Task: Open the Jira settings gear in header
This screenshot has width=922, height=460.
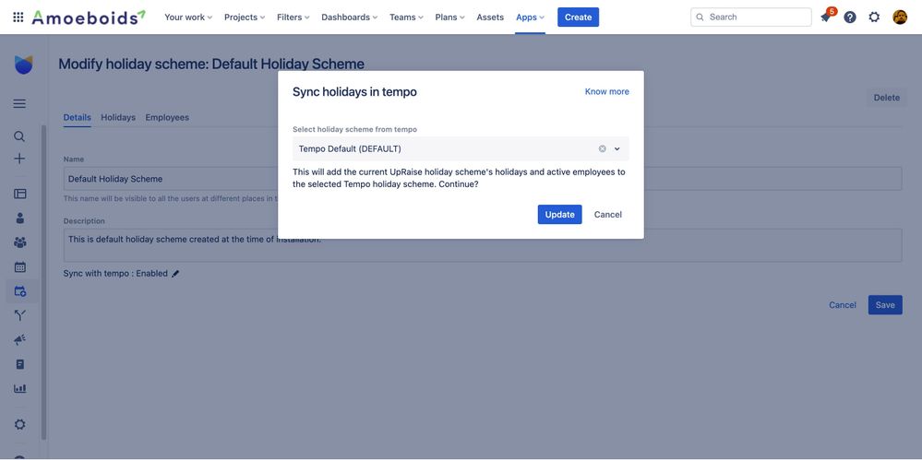Action: [x=874, y=17]
